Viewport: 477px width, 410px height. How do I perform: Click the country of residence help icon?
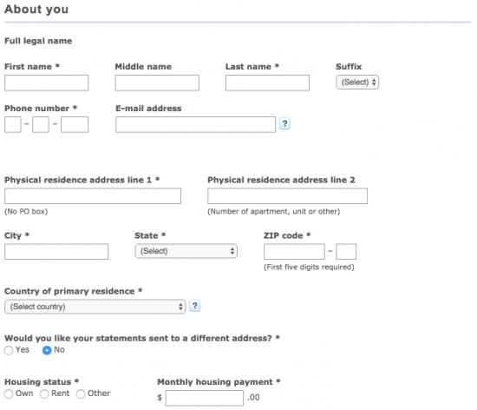point(194,306)
